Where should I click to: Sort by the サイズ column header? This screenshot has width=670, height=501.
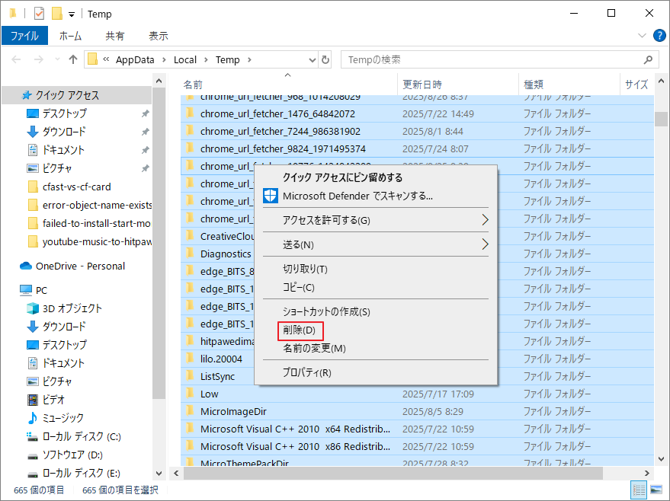pyautogui.click(x=636, y=85)
